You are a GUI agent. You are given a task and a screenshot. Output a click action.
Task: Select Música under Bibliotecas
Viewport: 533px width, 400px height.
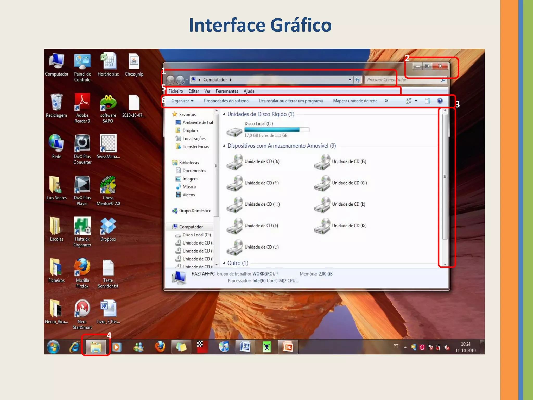click(186, 187)
